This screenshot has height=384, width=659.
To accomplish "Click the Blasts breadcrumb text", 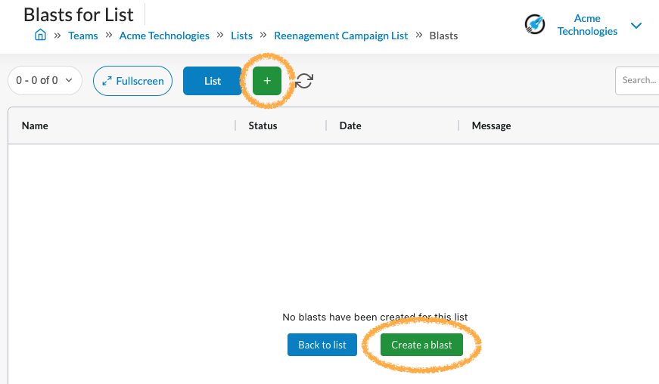I will [443, 36].
